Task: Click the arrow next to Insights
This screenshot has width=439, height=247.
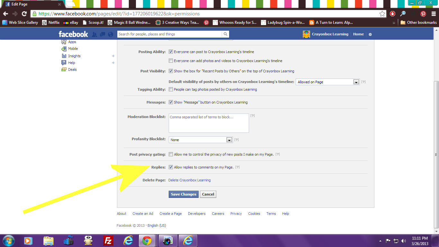Action: point(113,56)
